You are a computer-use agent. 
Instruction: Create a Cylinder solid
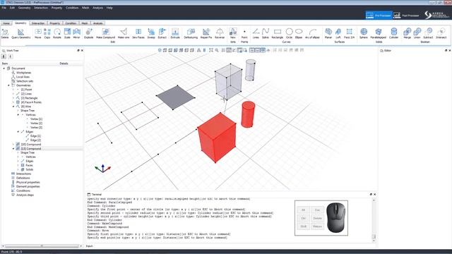point(394,33)
